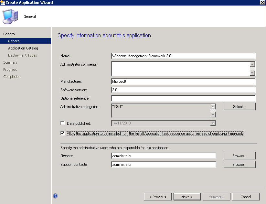
Task: Go to the Summary step in sidebar
Action: point(11,62)
